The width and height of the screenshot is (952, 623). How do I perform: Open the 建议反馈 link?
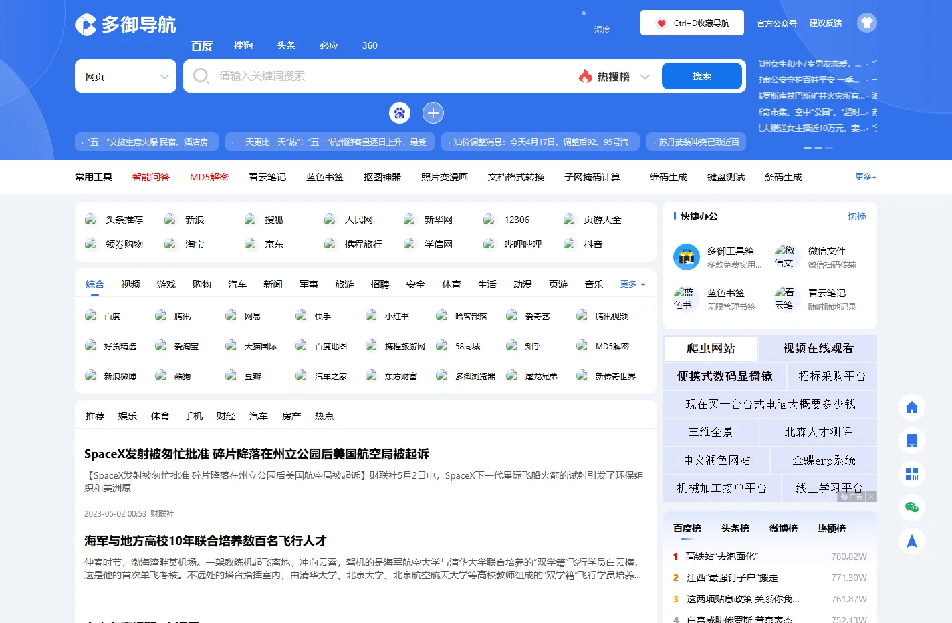coord(826,23)
